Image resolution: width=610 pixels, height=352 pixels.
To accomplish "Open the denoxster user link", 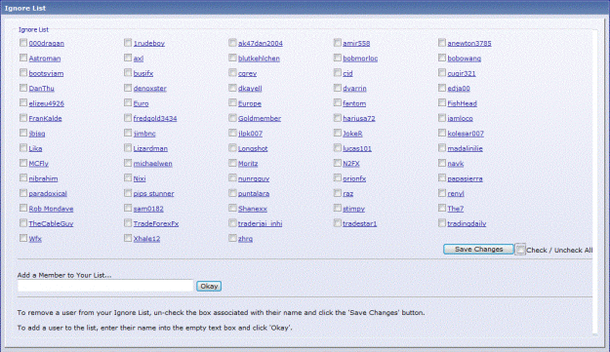I will click(149, 89).
